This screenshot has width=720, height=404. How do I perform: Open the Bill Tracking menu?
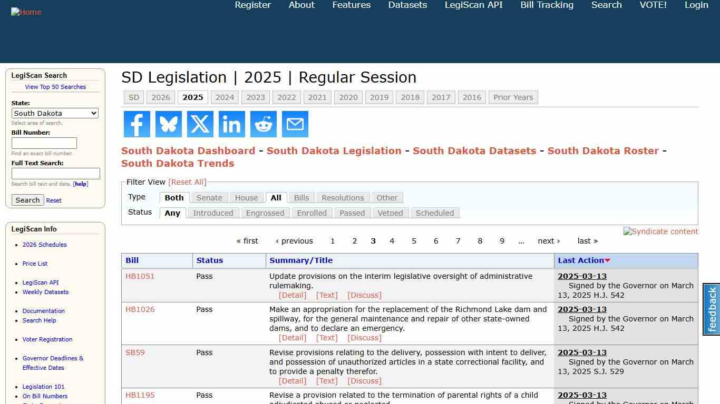pyautogui.click(x=547, y=5)
